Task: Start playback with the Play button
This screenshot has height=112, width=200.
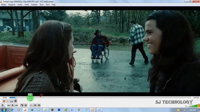Action: click(3, 105)
